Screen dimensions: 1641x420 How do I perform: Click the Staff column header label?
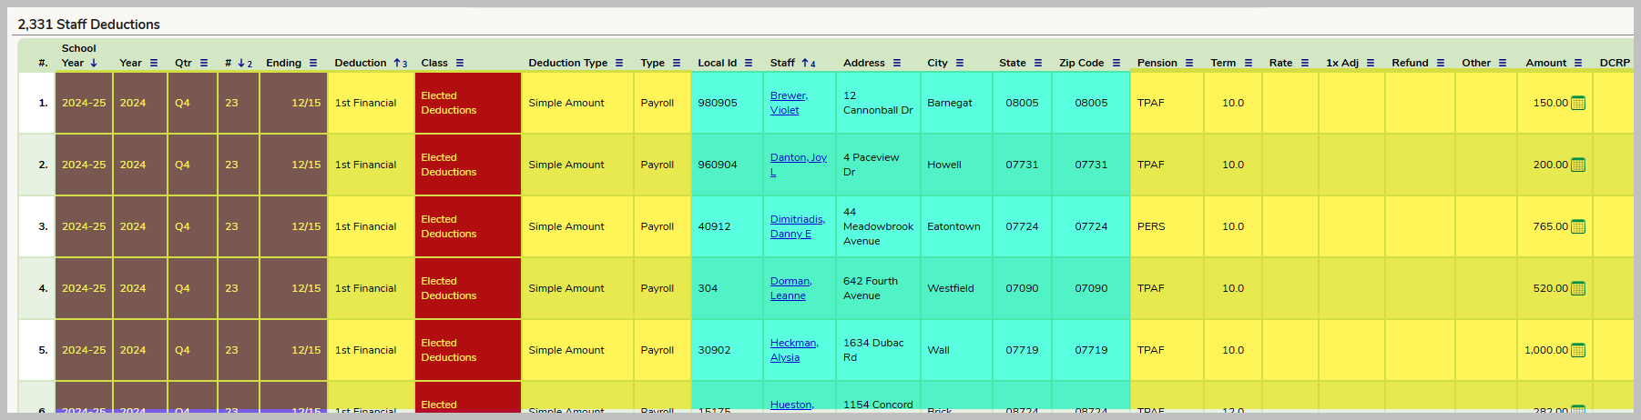pyautogui.click(x=782, y=63)
